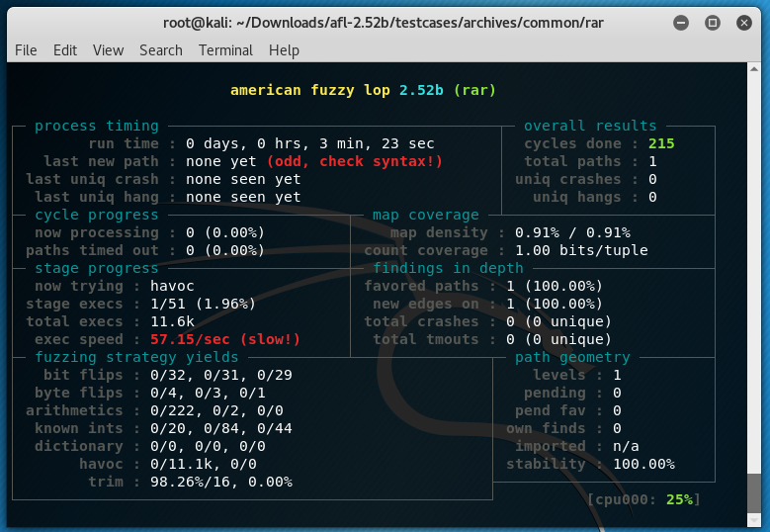Click the 'fuzzing strategy yields' section label
Image resolution: width=770 pixels, height=532 pixels.
(x=136, y=357)
